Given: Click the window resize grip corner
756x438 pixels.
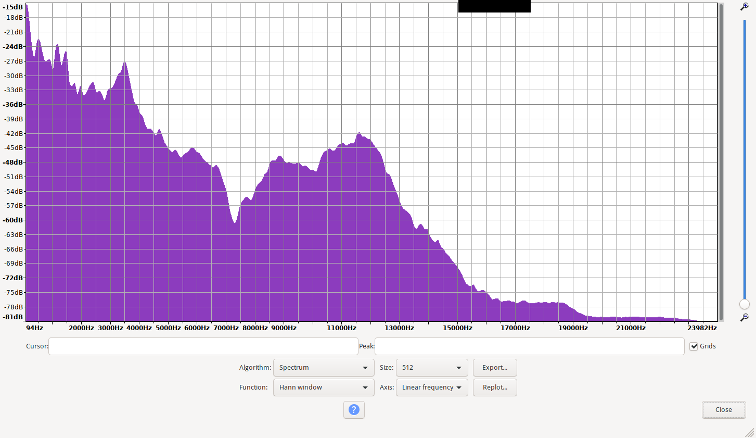Looking at the screenshot, I should (750, 432).
